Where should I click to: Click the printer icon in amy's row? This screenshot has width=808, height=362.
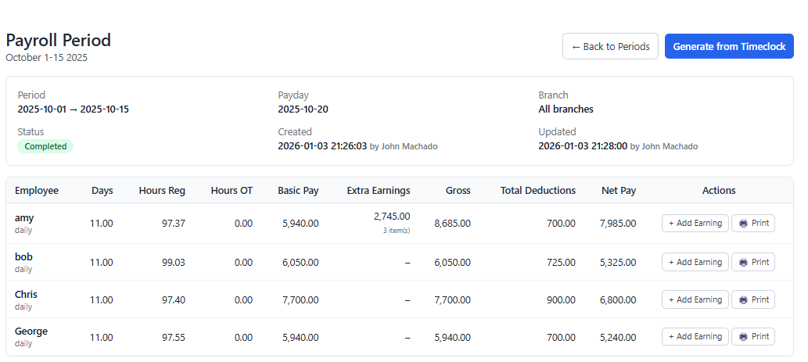(743, 224)
